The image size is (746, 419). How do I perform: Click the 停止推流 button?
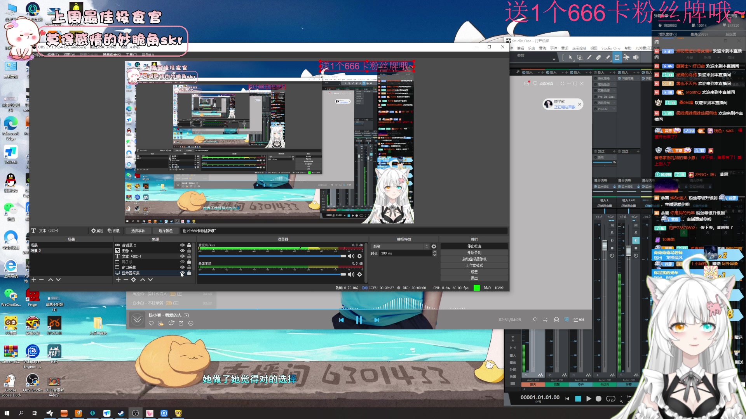pyautogui.click(x=474, y=246)
